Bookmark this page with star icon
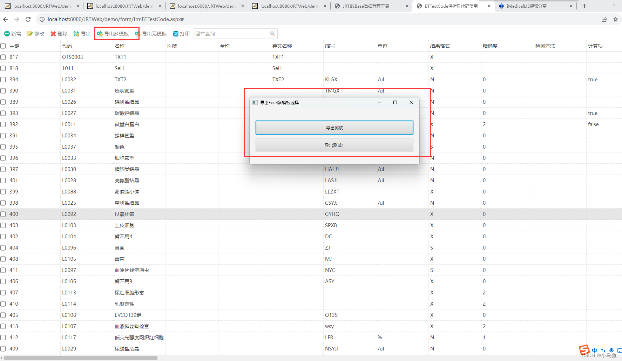This screenshot has width=622, height=361. click(616, 19)
